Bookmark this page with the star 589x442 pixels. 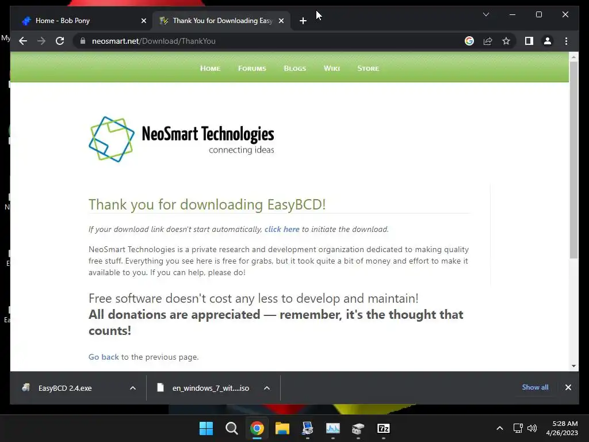(x=506, y=41)
